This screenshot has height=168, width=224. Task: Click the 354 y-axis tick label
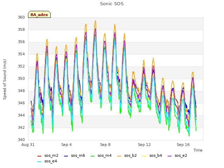[21, 54]
